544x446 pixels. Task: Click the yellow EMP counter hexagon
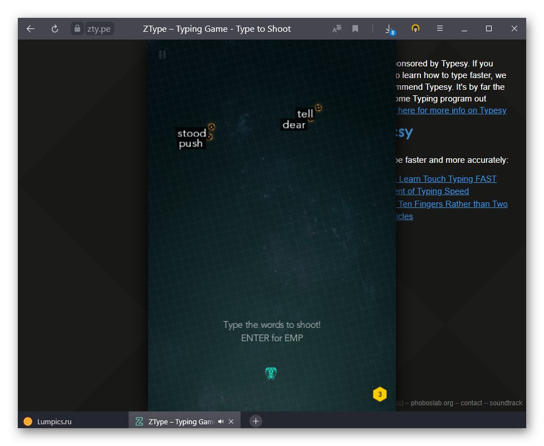point(380,394)
